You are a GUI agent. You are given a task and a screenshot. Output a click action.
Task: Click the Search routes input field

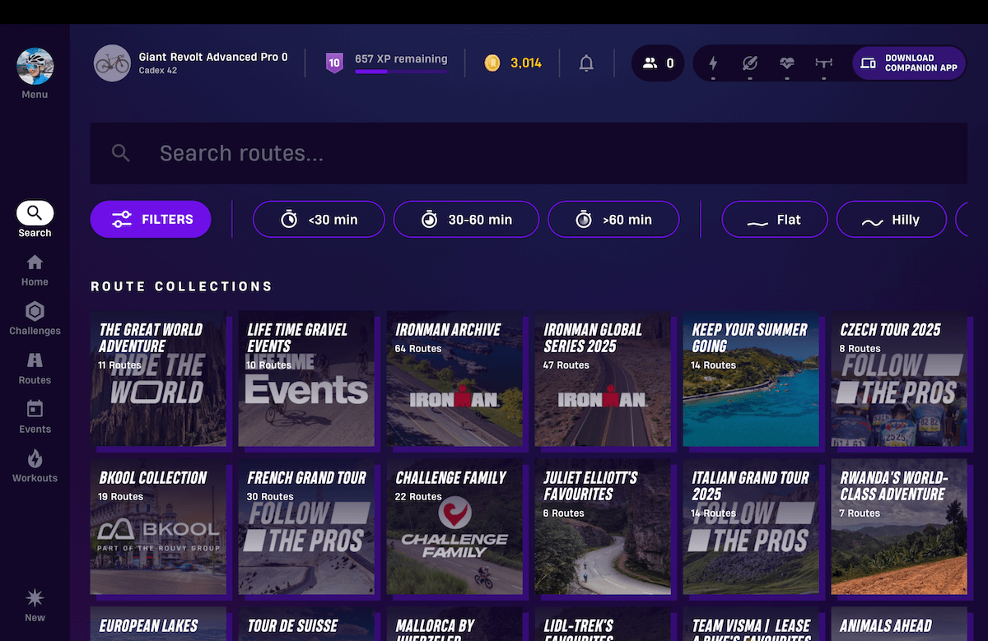[527, 153]
